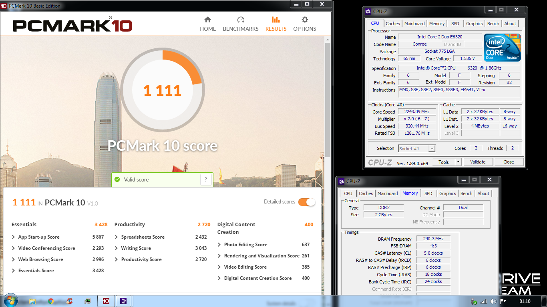547x307 pixels.
Task: Turn off the Detailed scores switch
Action: [x=307, y=202]
